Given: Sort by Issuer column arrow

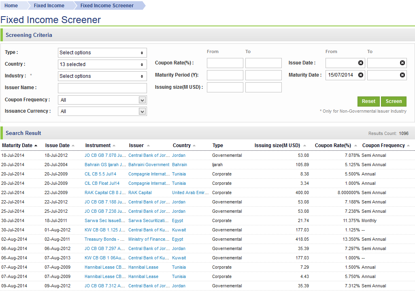Looking at the screenshot, I should pos(148,145).
